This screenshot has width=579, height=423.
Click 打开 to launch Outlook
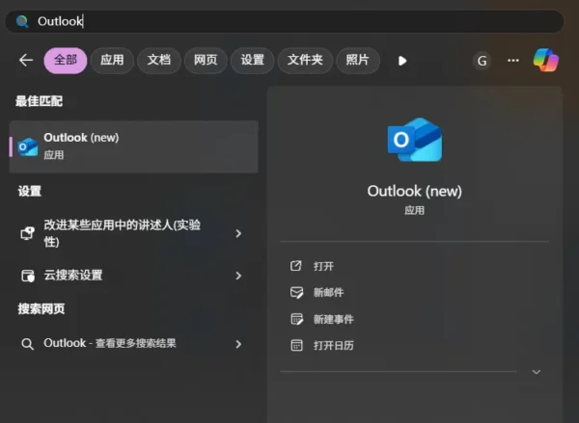click(x=323, y=266)
